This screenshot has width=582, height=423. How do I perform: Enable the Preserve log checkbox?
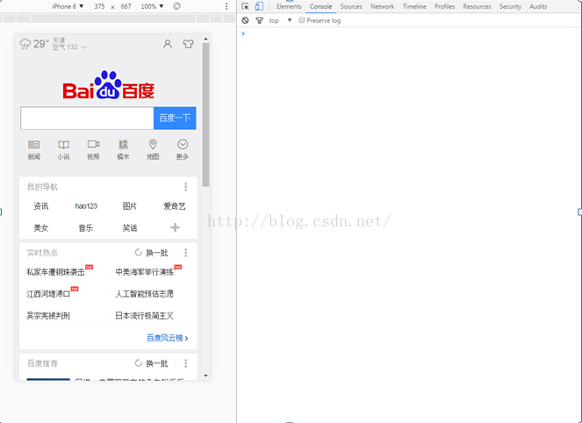302,20
